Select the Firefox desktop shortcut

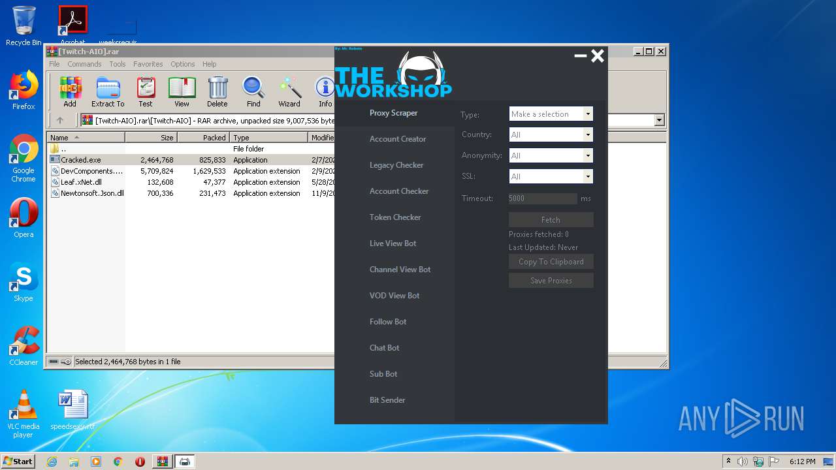click(x=24, y=90)
